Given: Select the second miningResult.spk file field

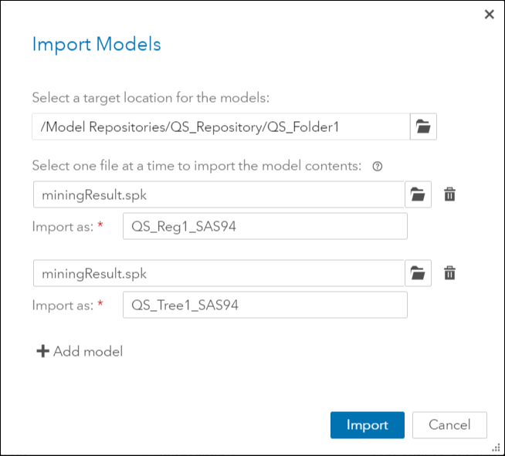Looking at the screenshot, I should 219,272.
